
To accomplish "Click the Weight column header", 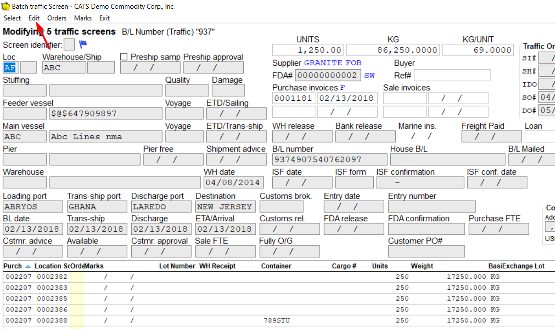I will (449, 266).
